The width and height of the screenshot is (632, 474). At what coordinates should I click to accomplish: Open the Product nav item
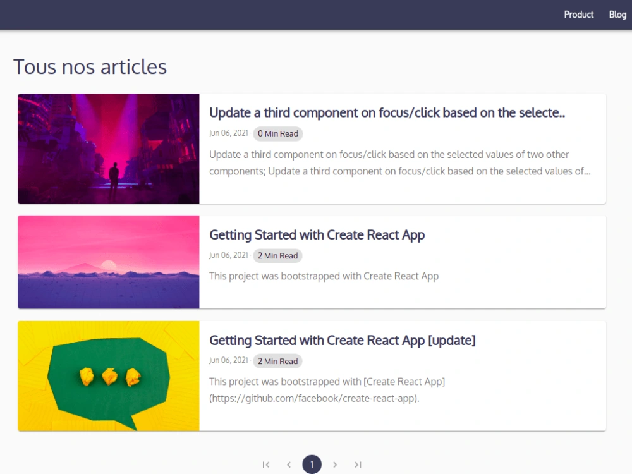coord(579,15)
